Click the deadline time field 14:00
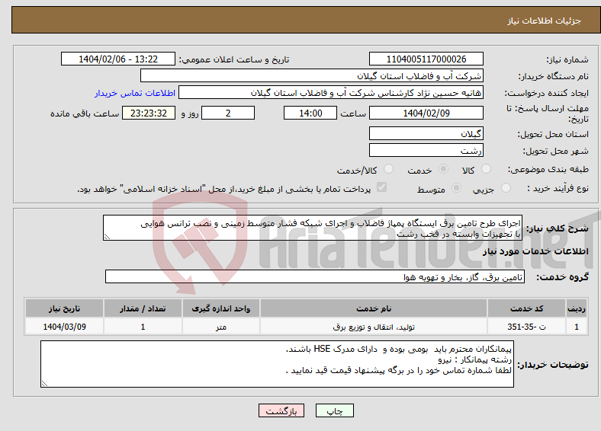 point(310,113)
